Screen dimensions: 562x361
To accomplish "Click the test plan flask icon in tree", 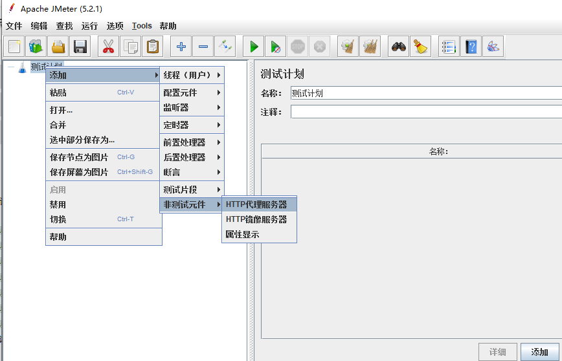I will 22,67.
